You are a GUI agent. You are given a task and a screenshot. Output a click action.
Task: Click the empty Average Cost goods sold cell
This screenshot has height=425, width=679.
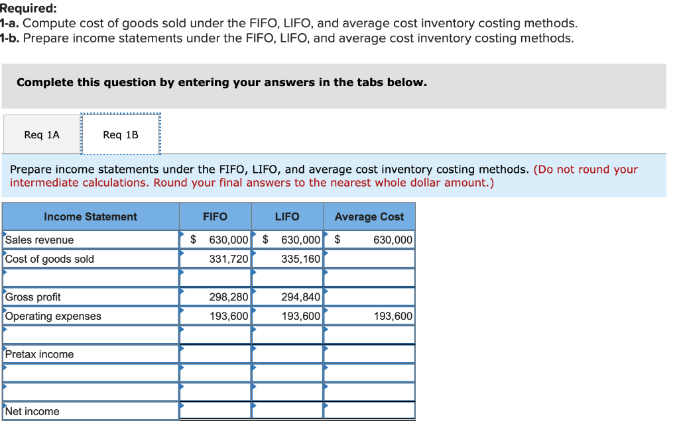pyautogui.click(x=369, y=259)
